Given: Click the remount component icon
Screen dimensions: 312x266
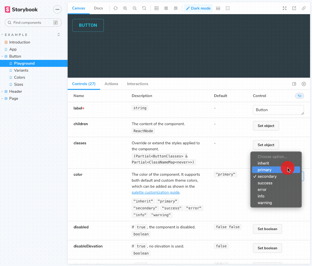Looking at the screenshot, I should tap(116, 8).
